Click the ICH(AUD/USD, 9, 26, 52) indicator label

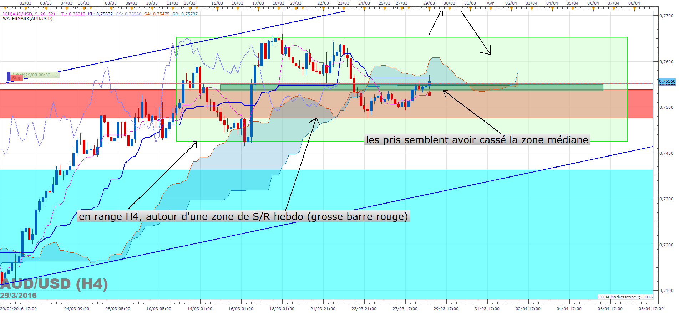29,14
